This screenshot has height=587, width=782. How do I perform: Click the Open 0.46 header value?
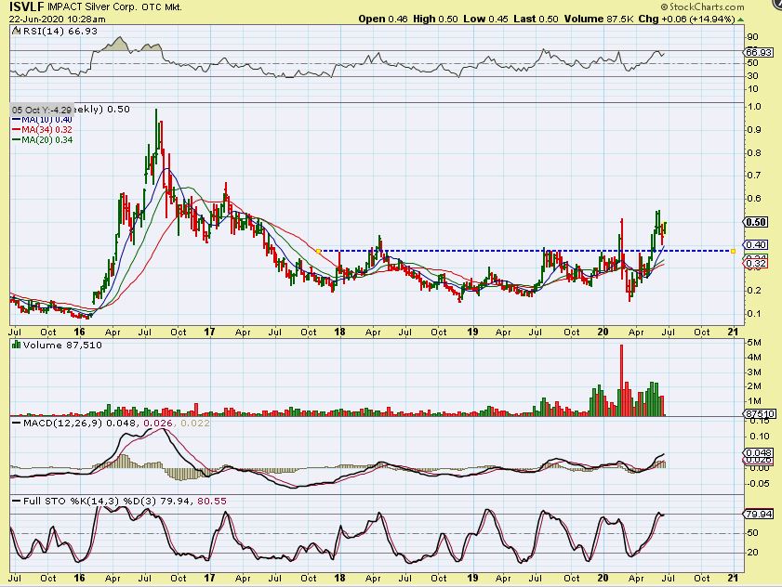pyautogui.click(x=383, y=19)
